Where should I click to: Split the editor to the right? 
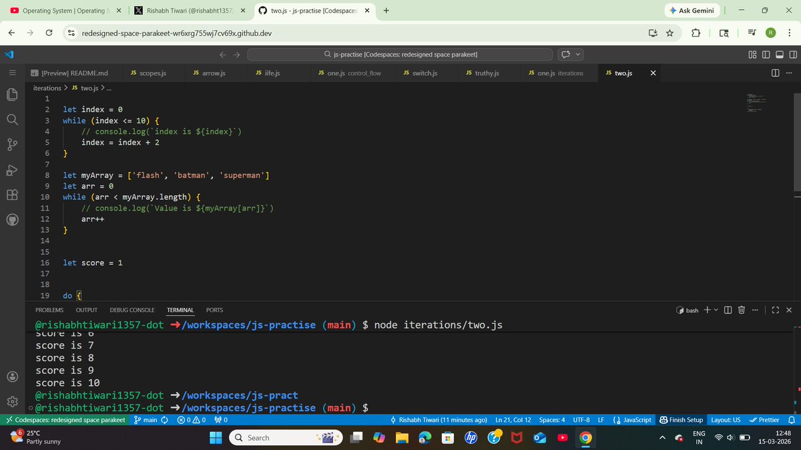776,73
